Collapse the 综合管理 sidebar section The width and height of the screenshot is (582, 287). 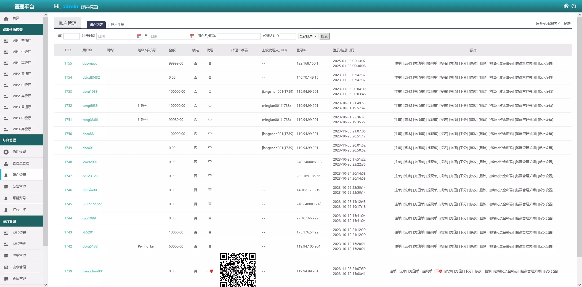tap(22, 140)
